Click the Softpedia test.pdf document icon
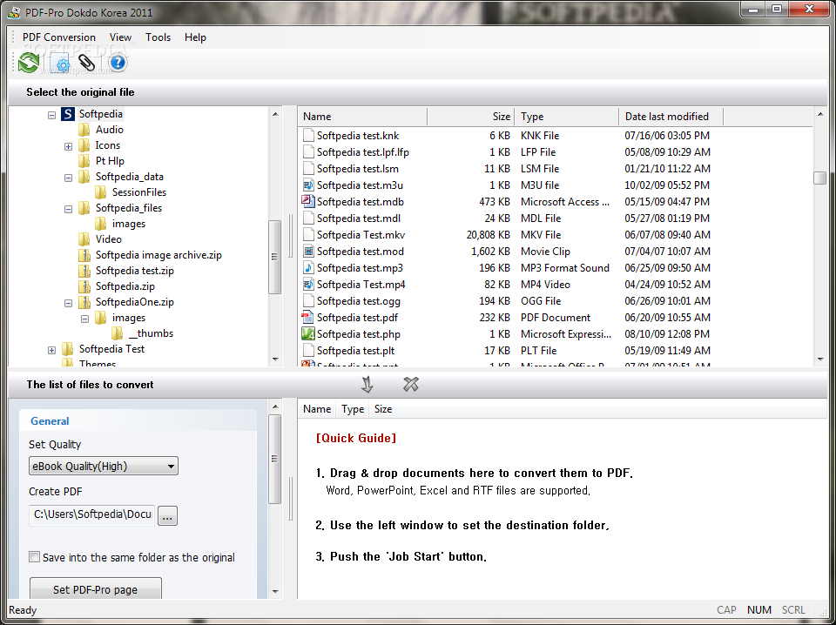836x625 pixels. click(307, 318)
